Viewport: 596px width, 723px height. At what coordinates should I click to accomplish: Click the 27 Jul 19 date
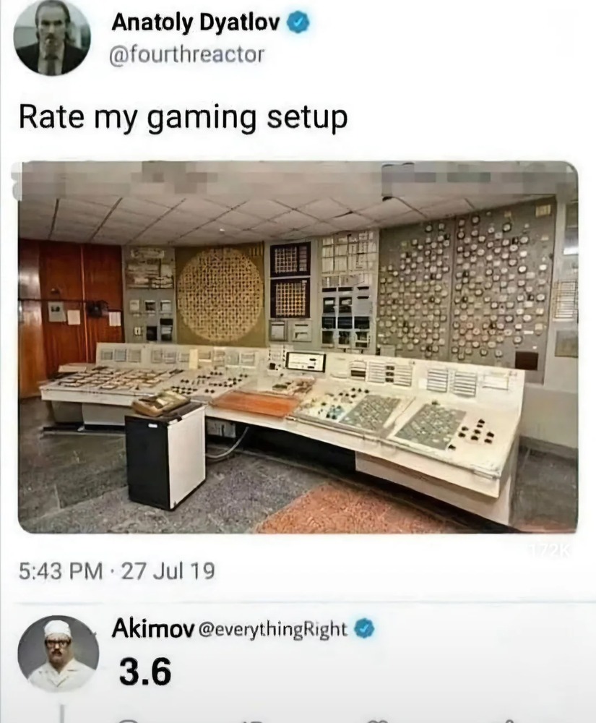coord(168,571)
